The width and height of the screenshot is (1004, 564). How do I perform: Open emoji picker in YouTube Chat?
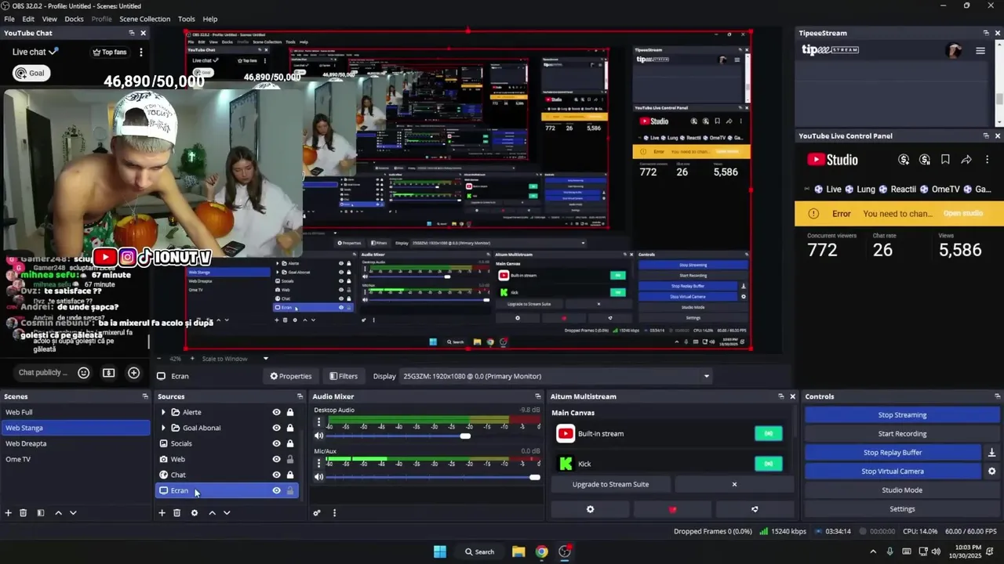click(x=84, y=373)
